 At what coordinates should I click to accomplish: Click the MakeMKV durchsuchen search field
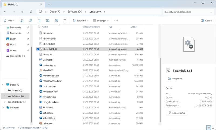[186, 12]
